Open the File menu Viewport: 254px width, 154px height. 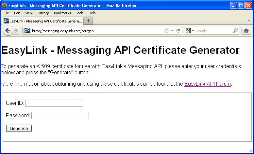6,13
